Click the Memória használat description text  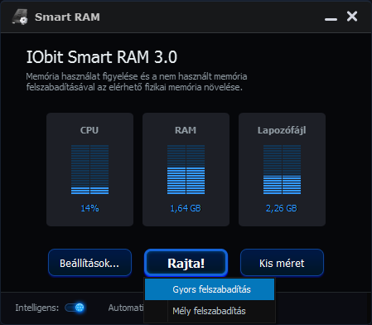137,82
